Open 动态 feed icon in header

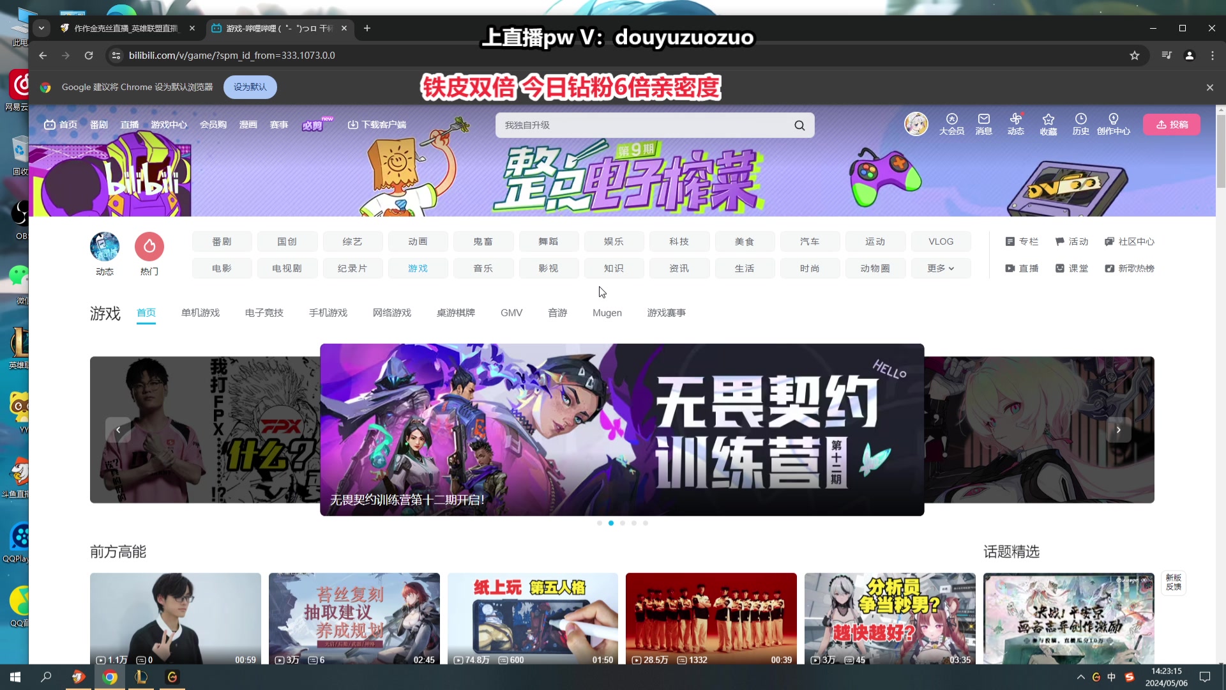pos(1016,124)
